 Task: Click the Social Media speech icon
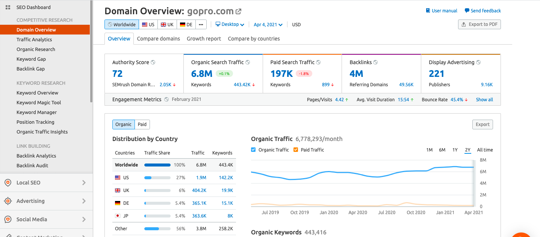tap(8, 219)
